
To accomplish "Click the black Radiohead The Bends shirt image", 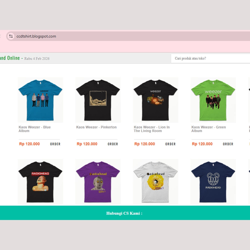I will (x=40, y=182).
